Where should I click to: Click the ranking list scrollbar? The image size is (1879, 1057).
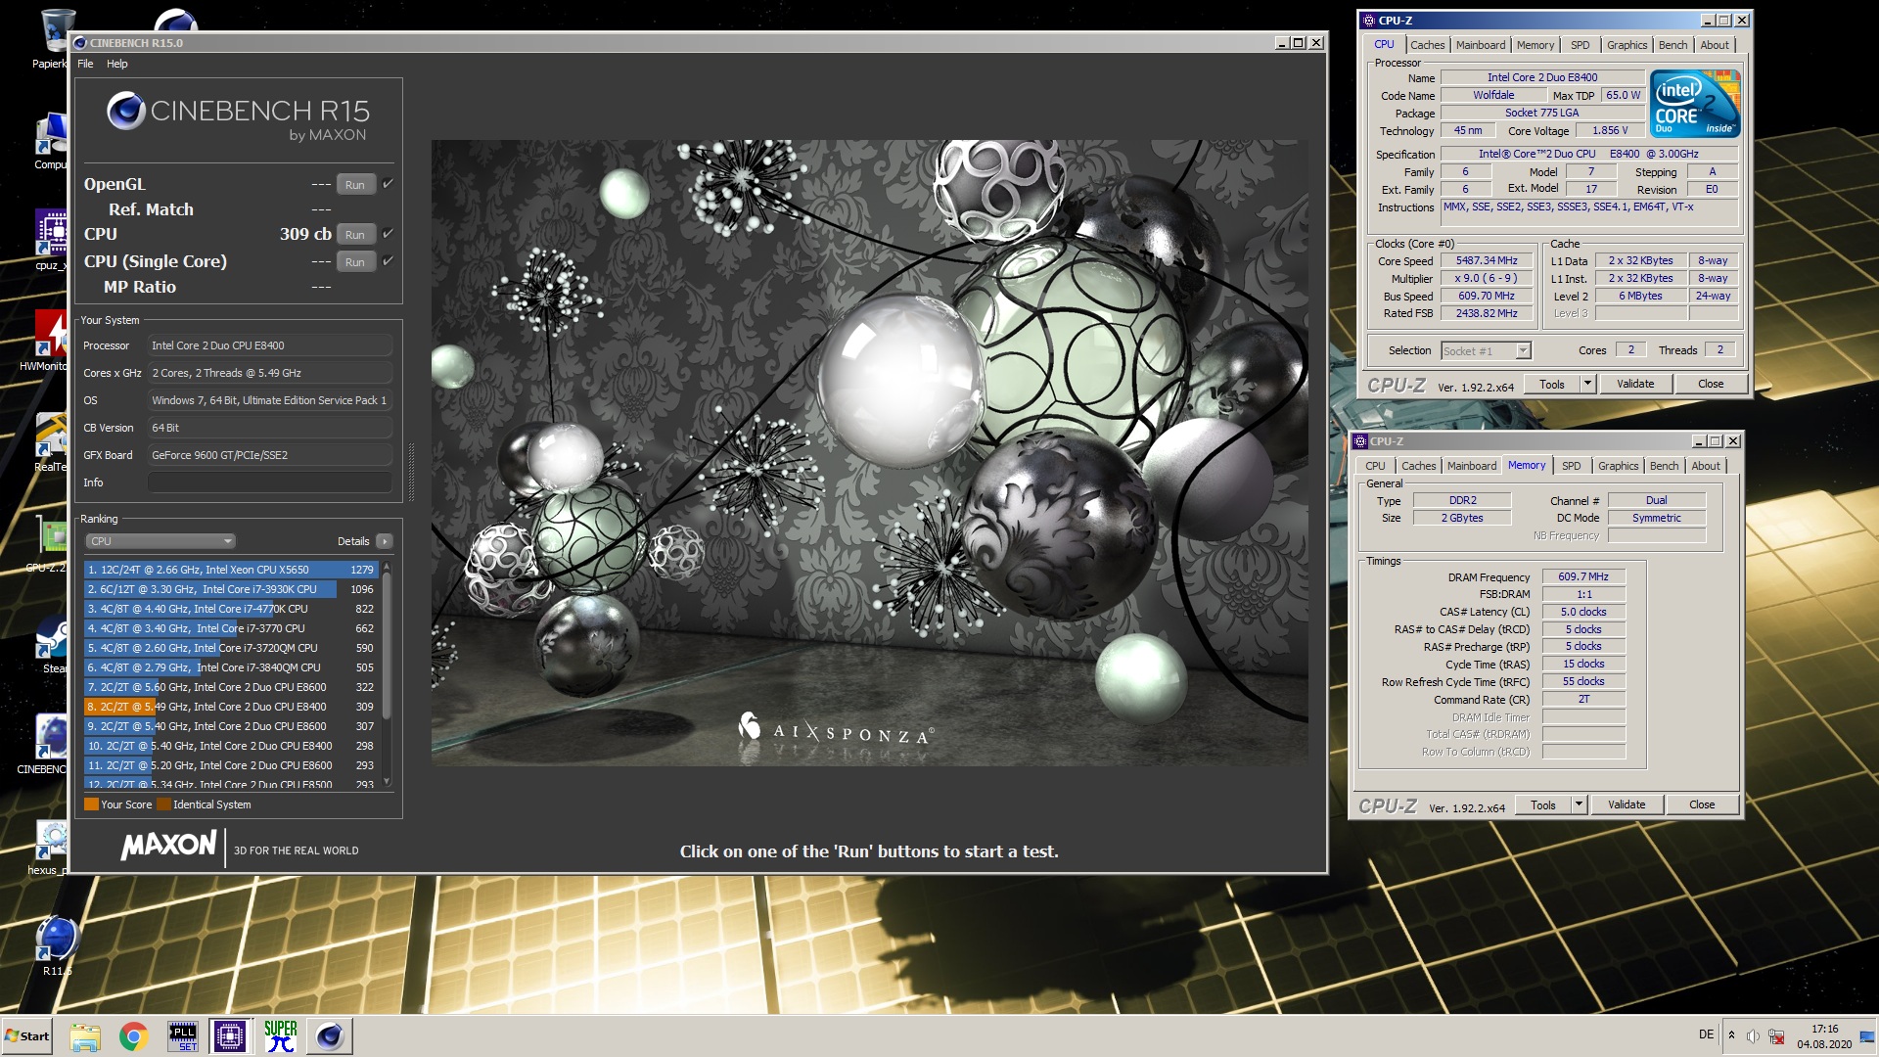click(x=388, y=646)
